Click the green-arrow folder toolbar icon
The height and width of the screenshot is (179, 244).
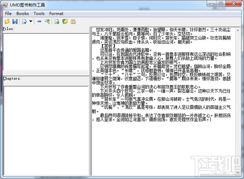pos(65,21)
